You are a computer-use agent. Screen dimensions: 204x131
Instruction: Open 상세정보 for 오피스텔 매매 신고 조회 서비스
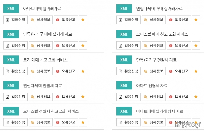click(x=154, y=46)
